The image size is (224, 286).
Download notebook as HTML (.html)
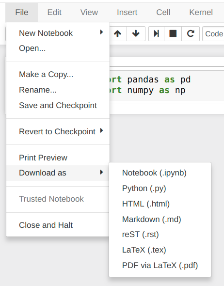pyautogui.click(x=160, y=204)
